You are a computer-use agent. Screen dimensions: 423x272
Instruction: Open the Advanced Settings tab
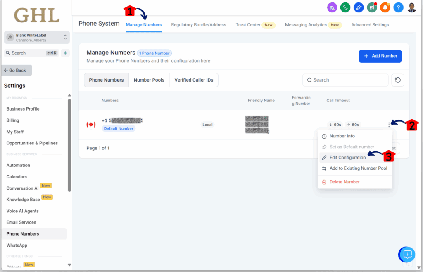click(370, 25)
